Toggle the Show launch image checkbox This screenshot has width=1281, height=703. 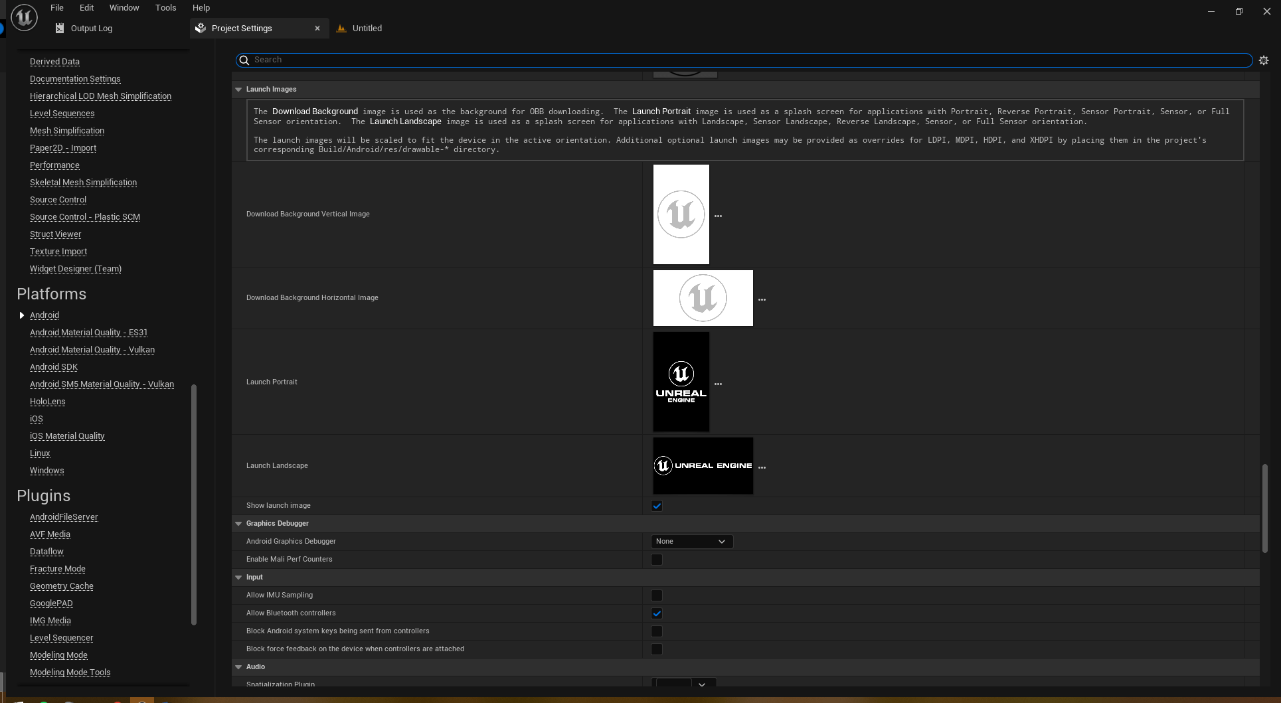657,506
